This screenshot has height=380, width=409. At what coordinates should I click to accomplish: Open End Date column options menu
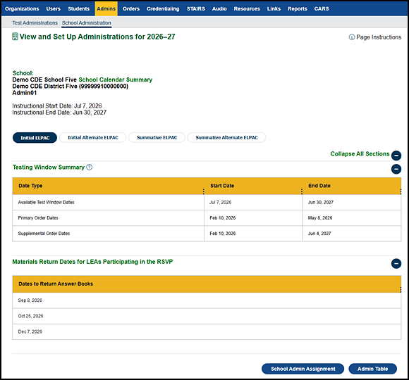(401, 191)
